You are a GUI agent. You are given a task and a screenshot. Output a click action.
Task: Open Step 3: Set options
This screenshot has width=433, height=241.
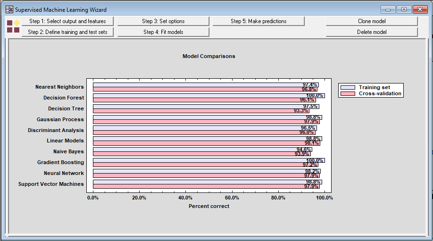coord(163,21)
